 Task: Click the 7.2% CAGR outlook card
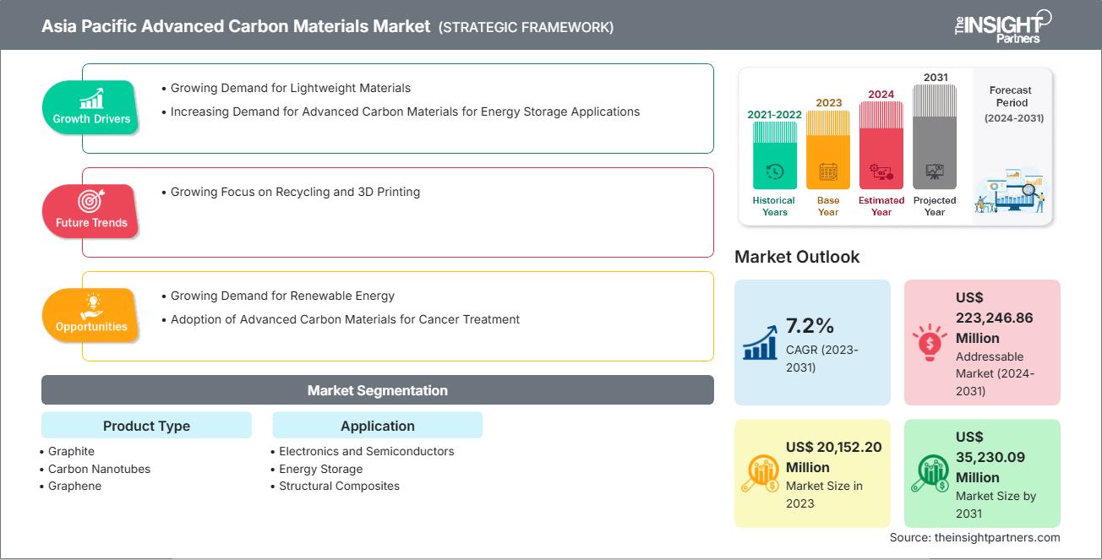point(812,341)
